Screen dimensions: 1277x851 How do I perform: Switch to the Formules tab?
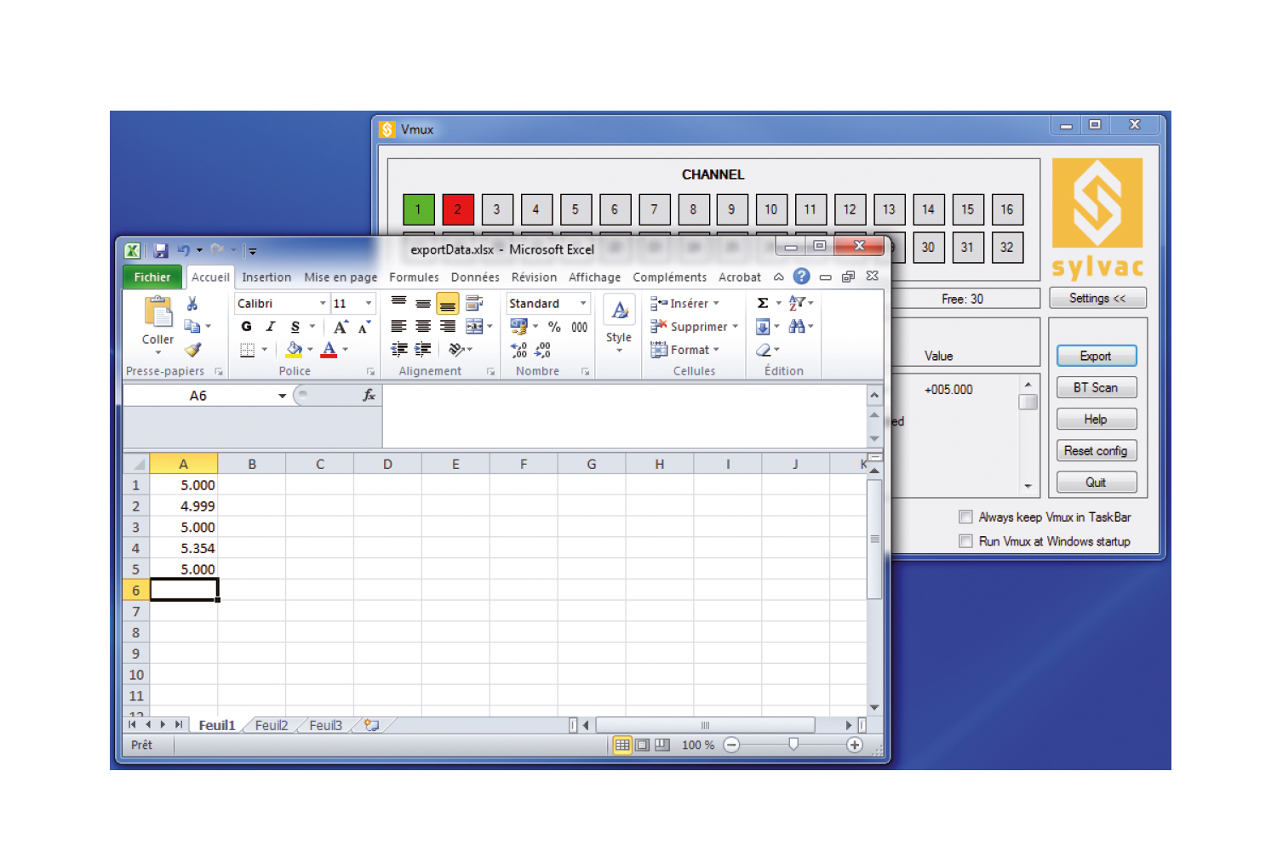tap(415, 277)
